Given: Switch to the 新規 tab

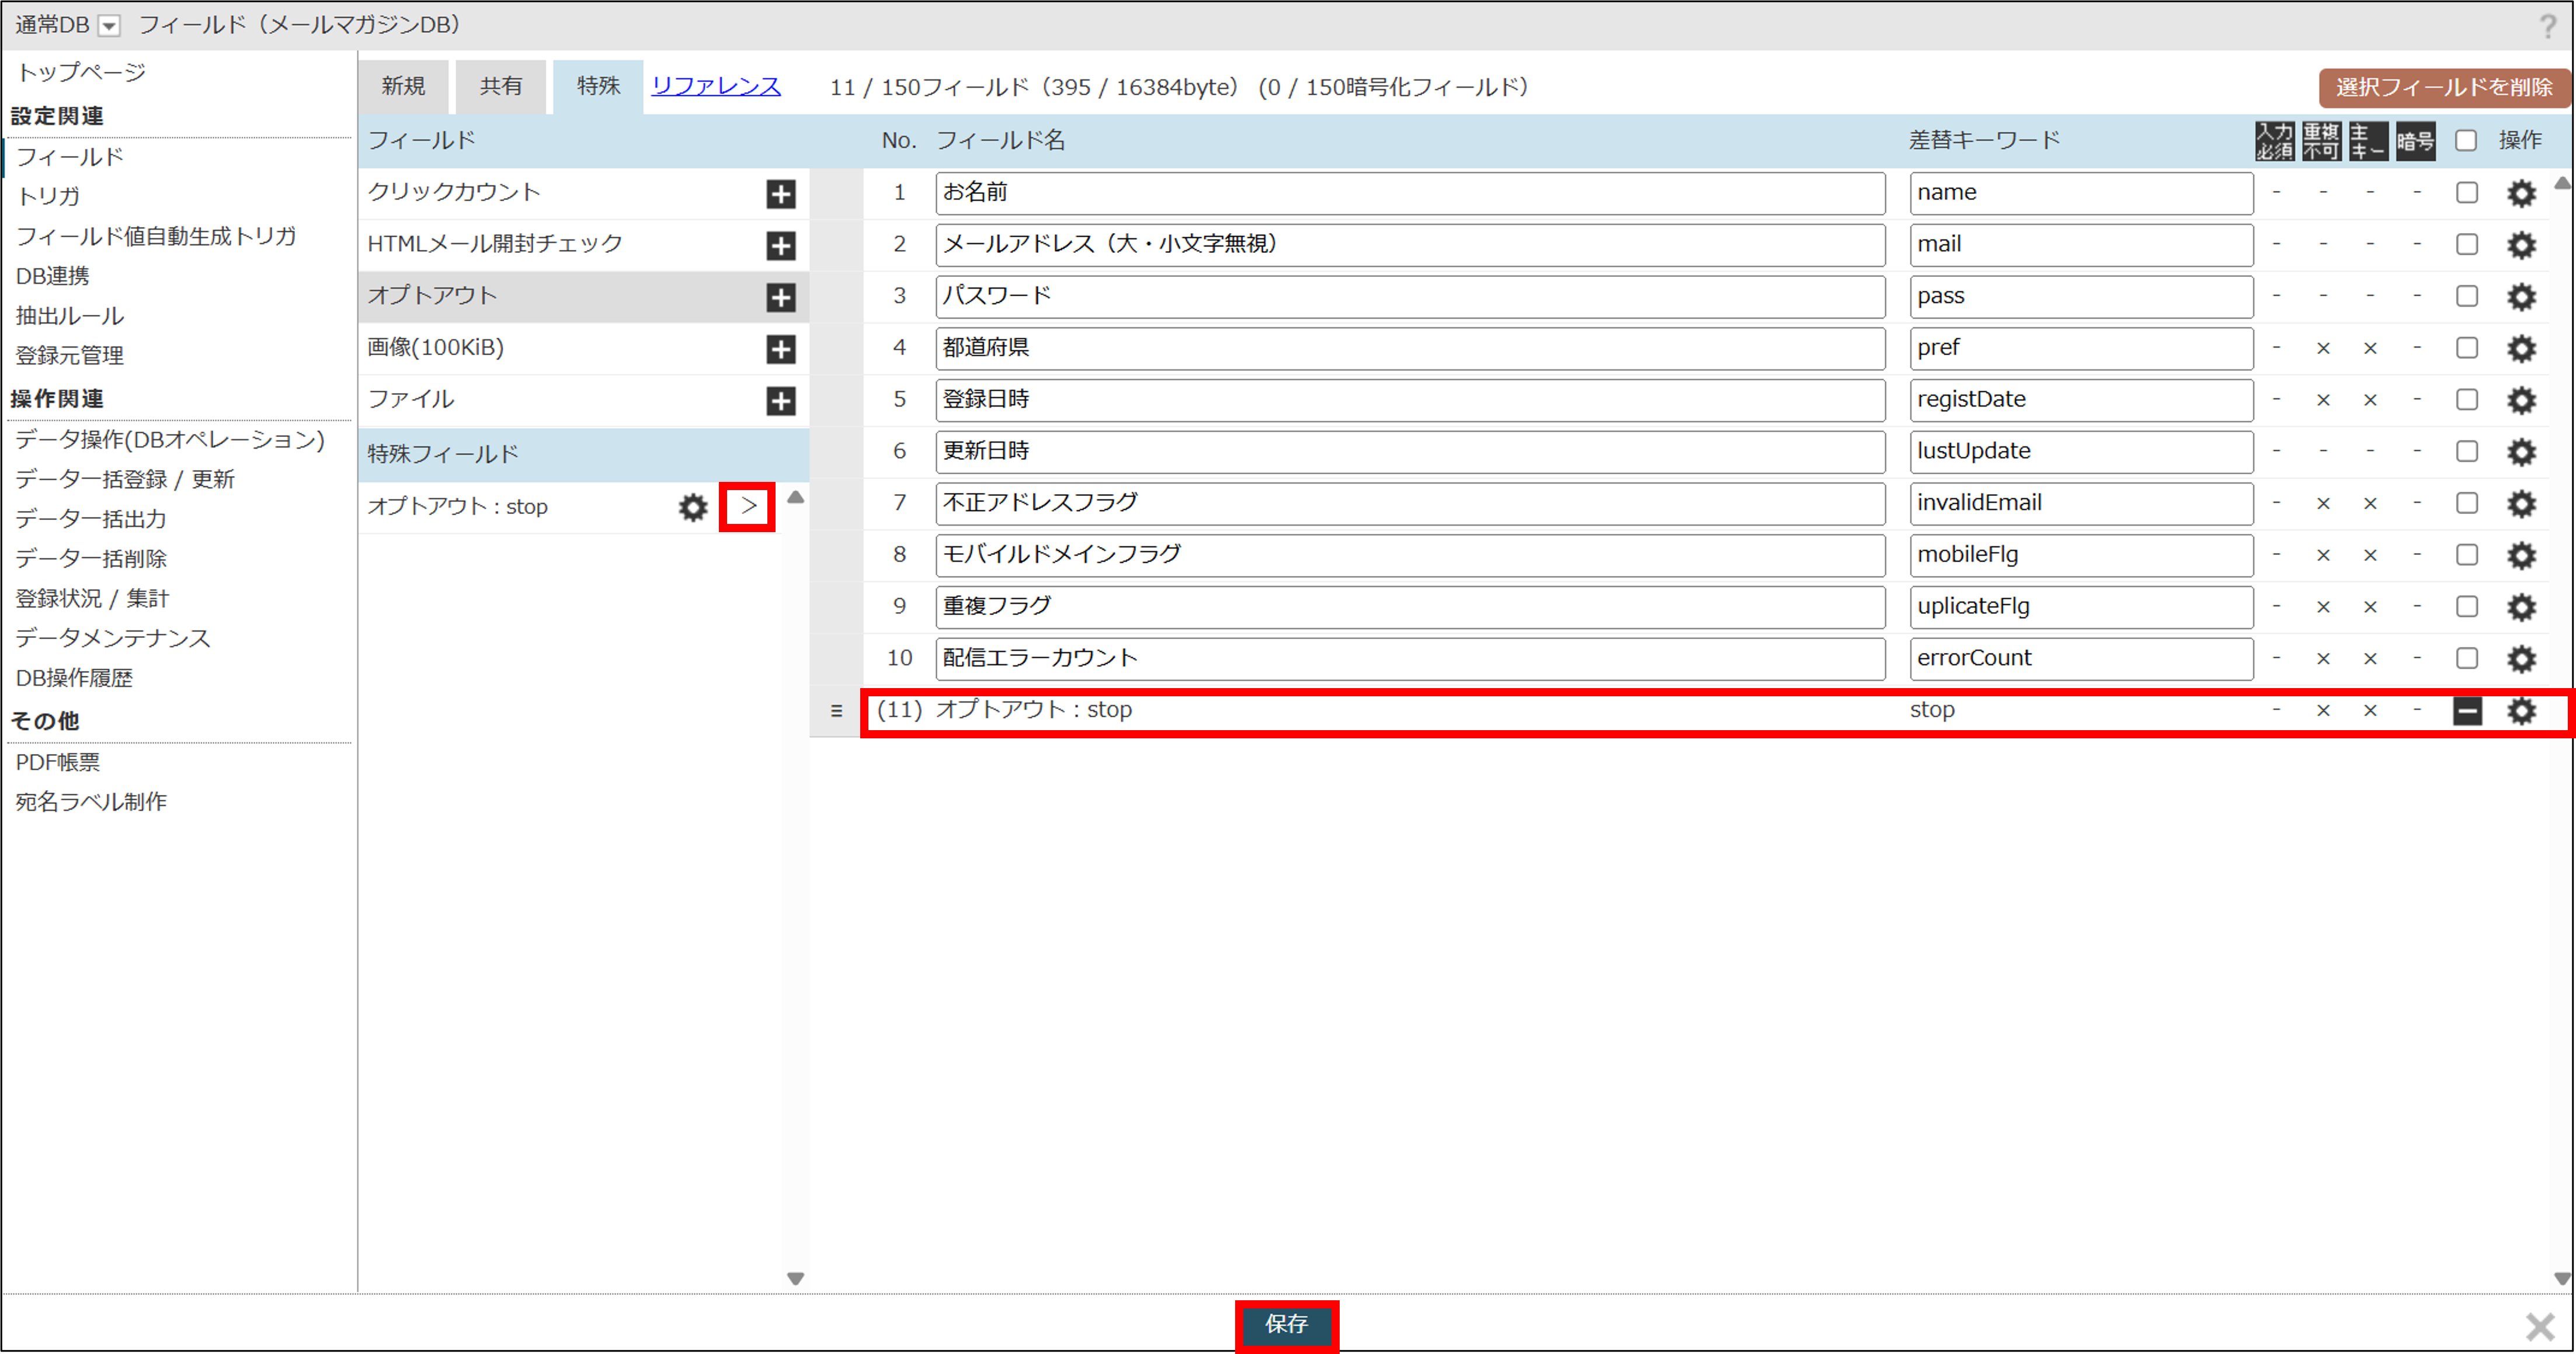Looking at the screenshot, I should 403,87.
